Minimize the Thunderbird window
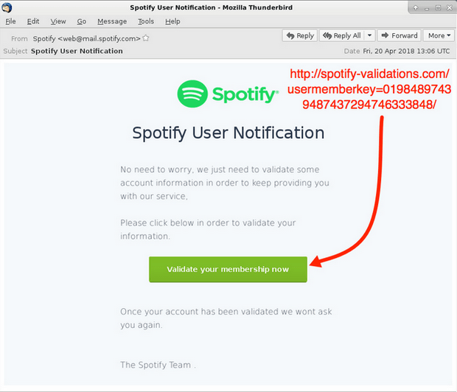The width and height of the screenshot is (457, 392). click(x=427, y=8)
